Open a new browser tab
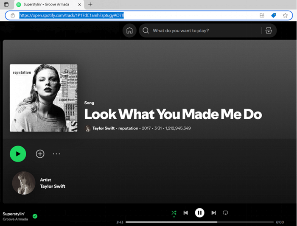297x226 pixels. coord(90,4)
